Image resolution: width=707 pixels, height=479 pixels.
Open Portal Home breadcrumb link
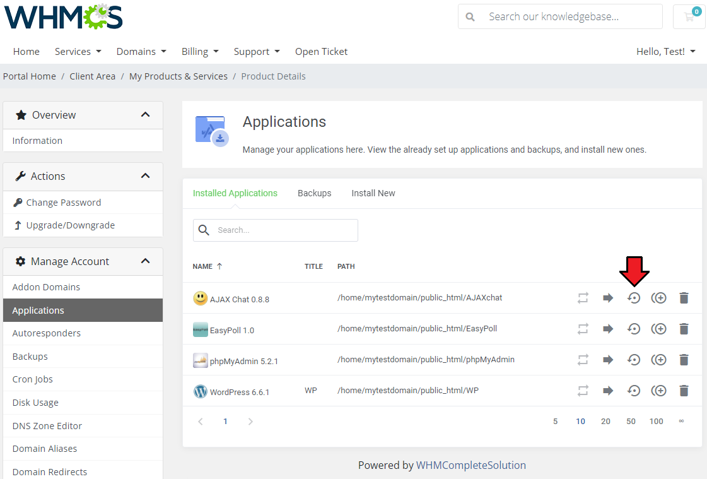(29, 76)
